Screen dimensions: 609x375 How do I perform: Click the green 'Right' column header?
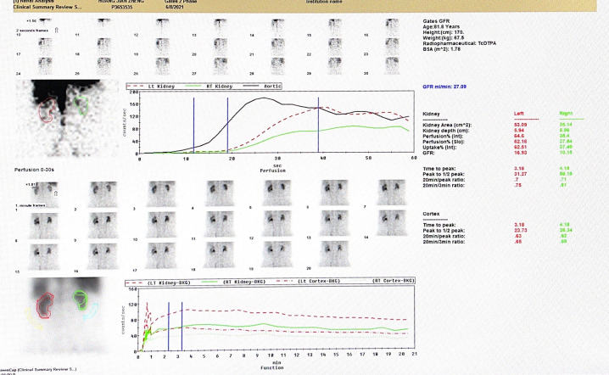click(566, 114)
